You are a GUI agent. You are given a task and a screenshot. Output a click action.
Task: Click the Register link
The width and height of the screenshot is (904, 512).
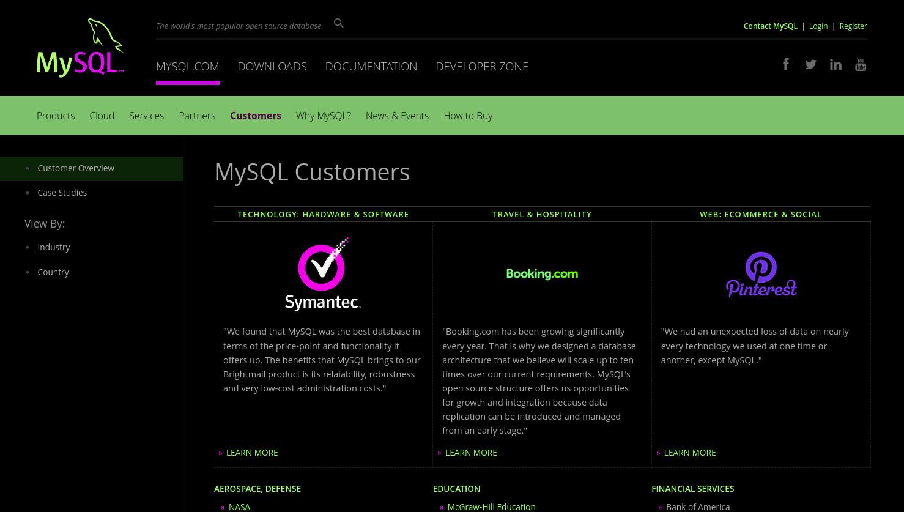(853, 26)
